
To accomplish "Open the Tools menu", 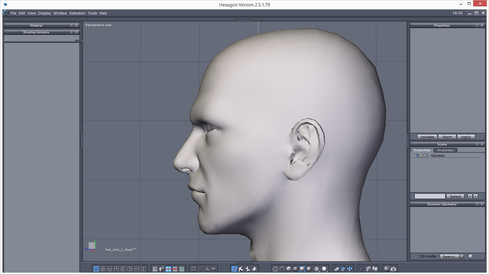I will point(92,13).
